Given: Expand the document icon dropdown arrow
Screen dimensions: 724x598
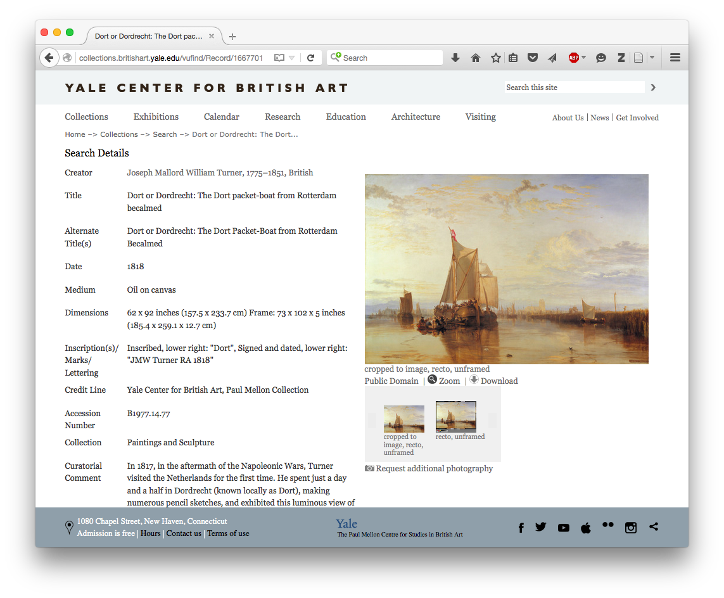Looking at the screenshot, I should (652, 58).
